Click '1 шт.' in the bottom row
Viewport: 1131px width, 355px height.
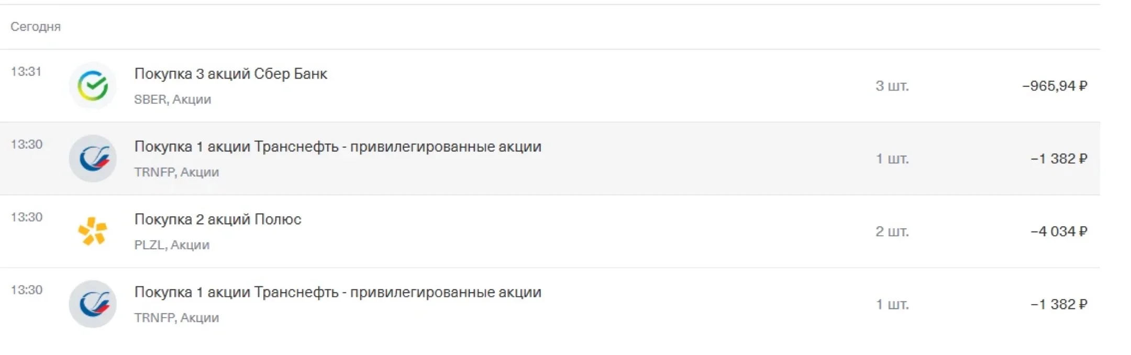(892, 304)
